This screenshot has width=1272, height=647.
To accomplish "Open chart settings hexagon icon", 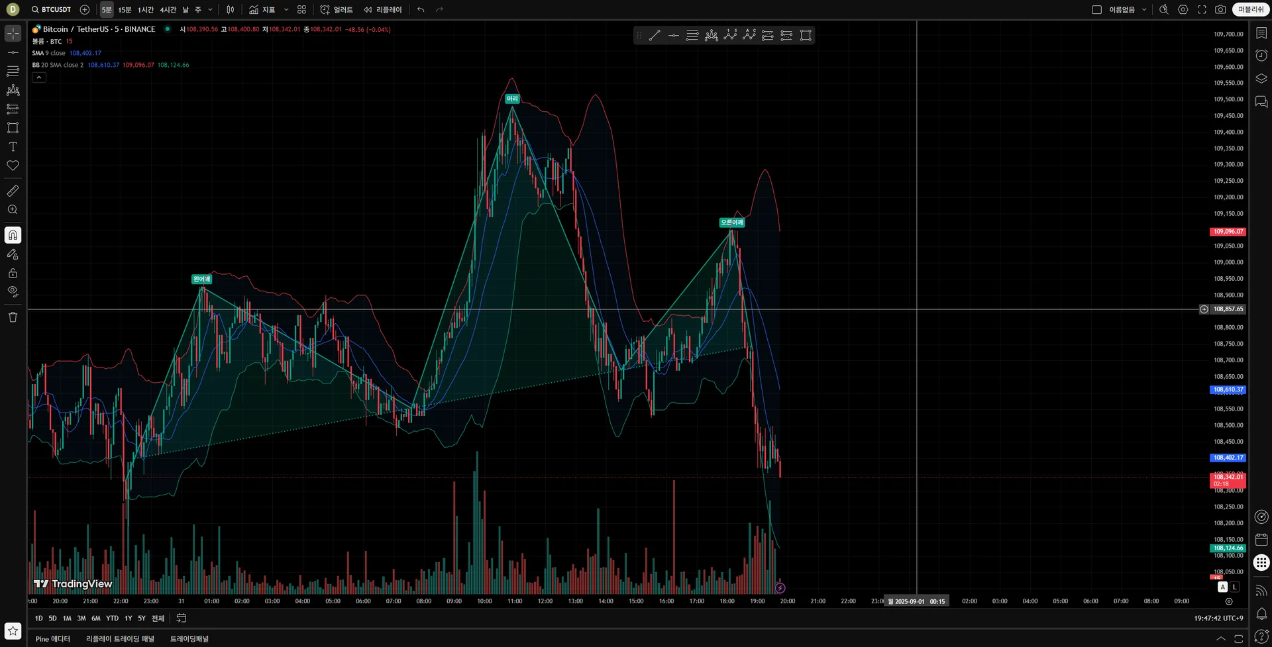I will pos(1183,10).
